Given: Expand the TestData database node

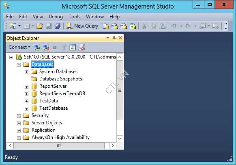Looking at the screenshot, I should coord(26,101).
